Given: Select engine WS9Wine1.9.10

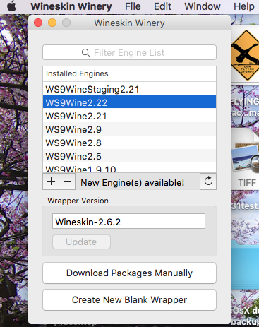Looking at the screenshot, I should coord(129,168).
